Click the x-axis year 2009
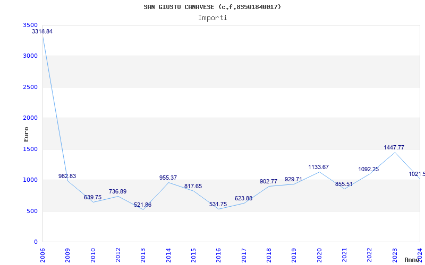Image resolution: width=425 pixels, height=265 pixels. (x=68, y=255)
